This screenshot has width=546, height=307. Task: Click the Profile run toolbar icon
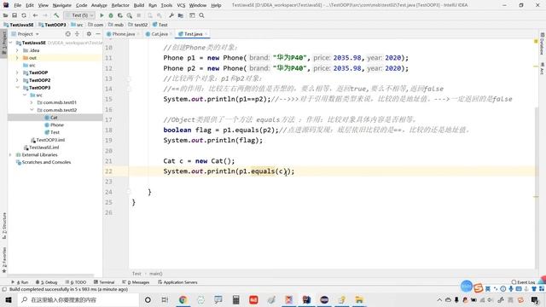129,15
